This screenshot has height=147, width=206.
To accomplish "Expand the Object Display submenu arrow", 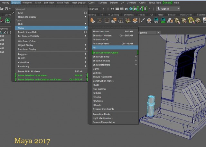I will (x=86, y=45).
